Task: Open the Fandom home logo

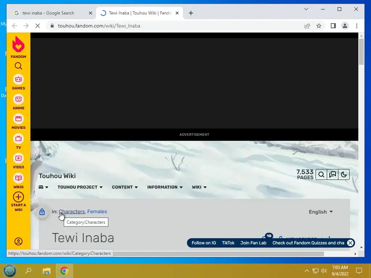Action: pos(18,47)
